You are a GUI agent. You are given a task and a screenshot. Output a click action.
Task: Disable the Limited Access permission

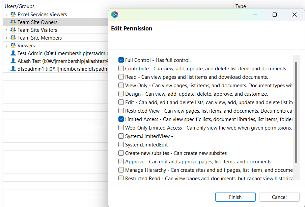[121, 119]
